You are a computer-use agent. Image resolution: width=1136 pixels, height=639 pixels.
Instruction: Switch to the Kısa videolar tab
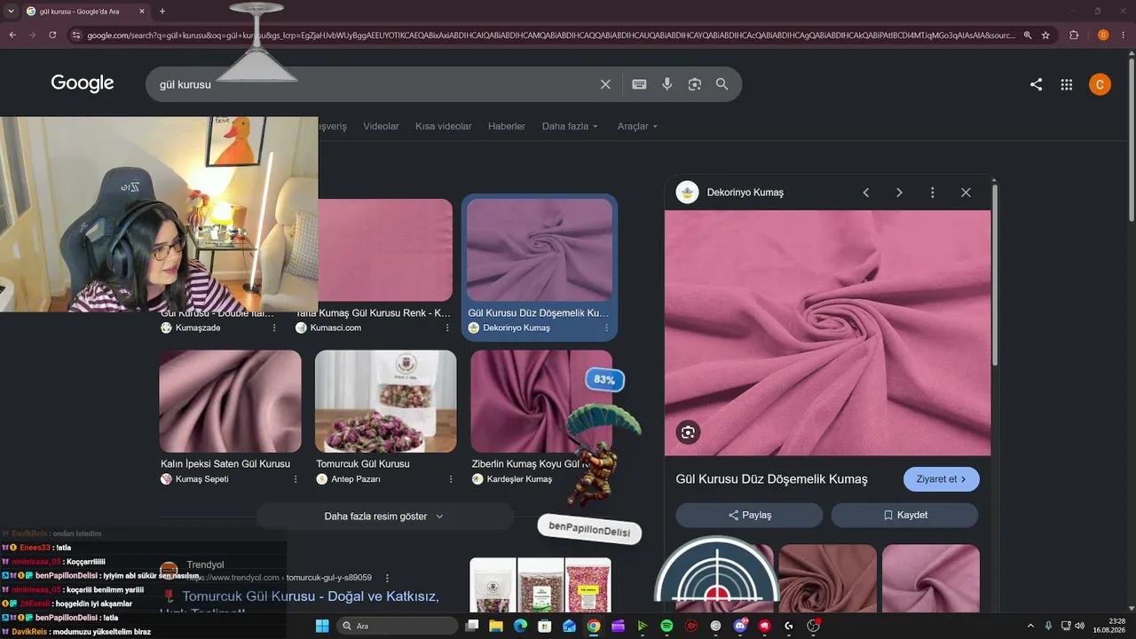(x=444, y=126)
